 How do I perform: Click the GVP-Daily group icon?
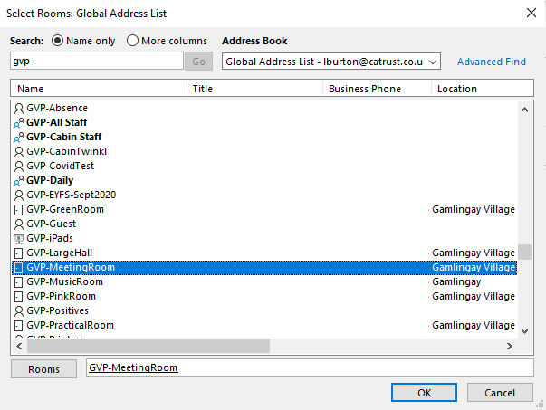coord(19,180)
